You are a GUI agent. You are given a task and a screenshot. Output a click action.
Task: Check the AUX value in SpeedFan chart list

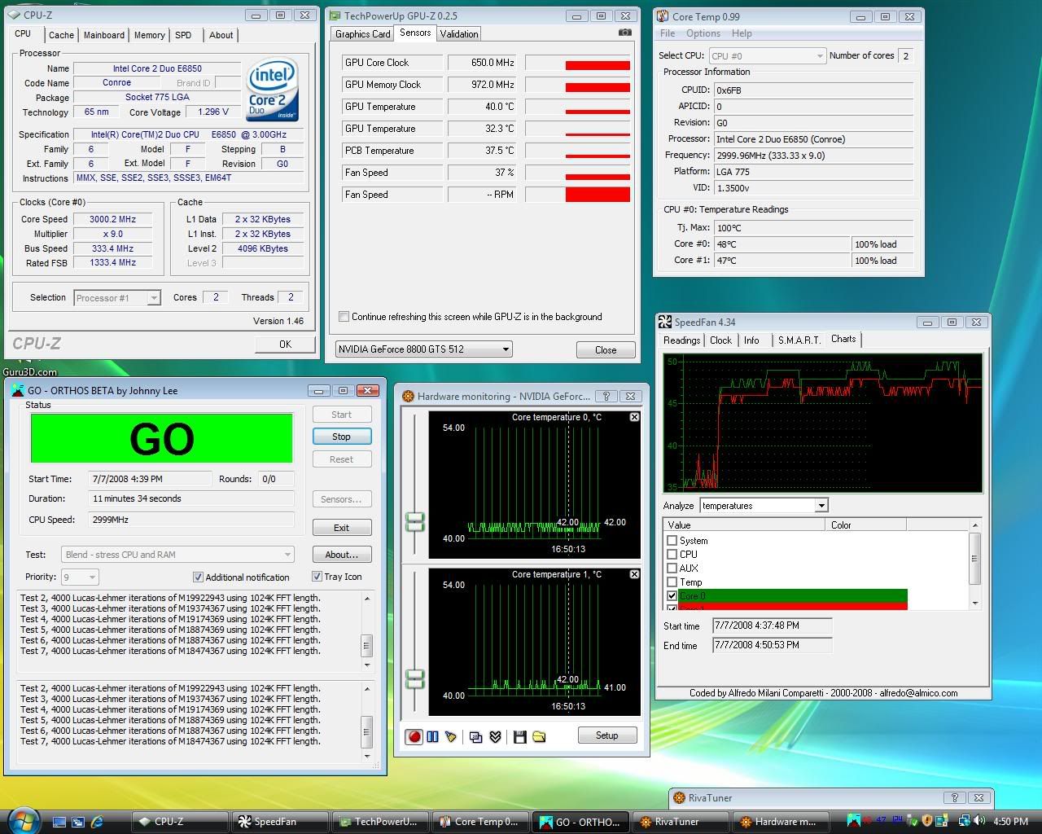tap(672, 568)
